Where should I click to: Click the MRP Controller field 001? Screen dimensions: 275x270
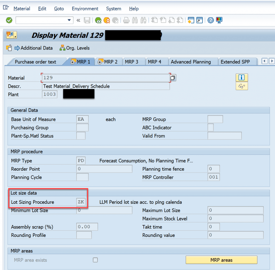tap(214, 177)
